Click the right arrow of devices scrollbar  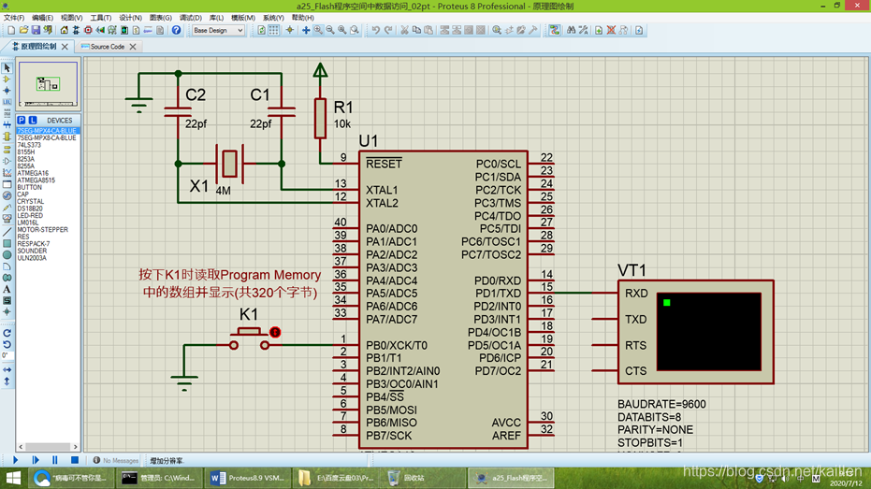click(x=76, y=447)
